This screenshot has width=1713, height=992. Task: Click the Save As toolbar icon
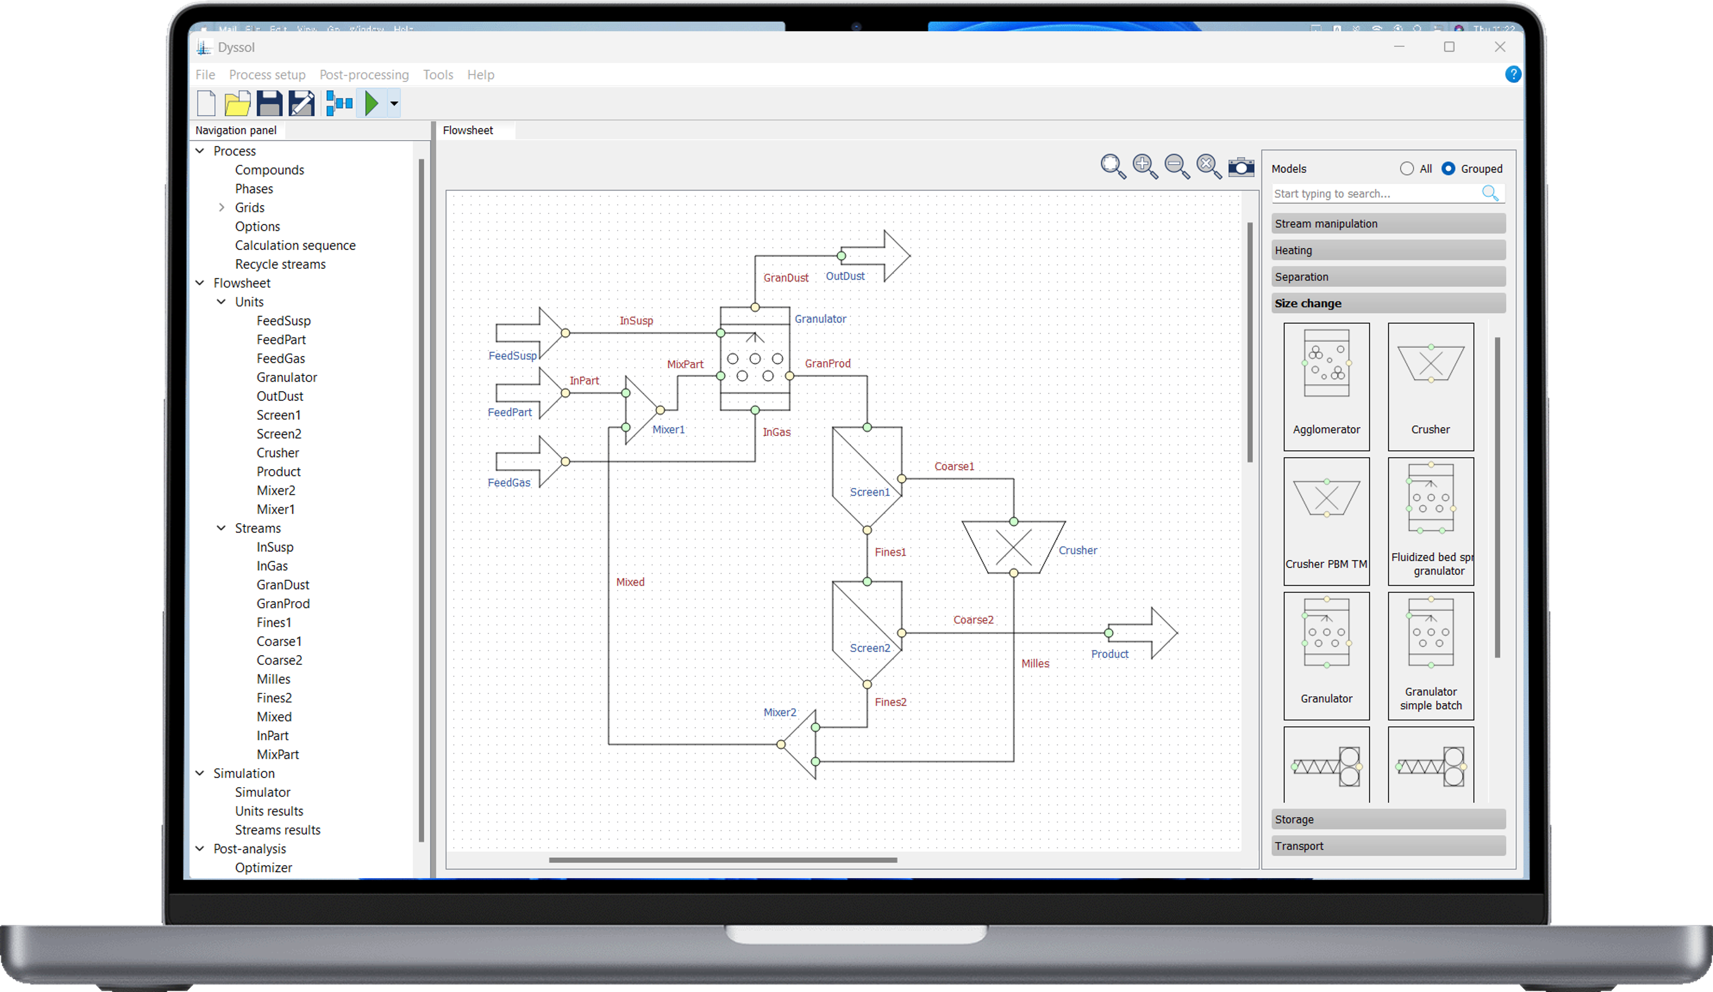click(301, 103)
